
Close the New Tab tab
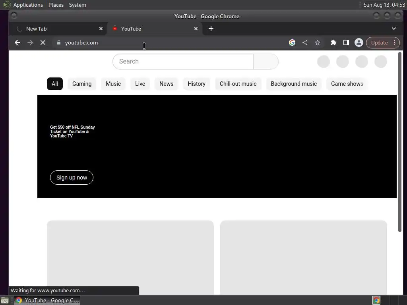tap(101, 29)
